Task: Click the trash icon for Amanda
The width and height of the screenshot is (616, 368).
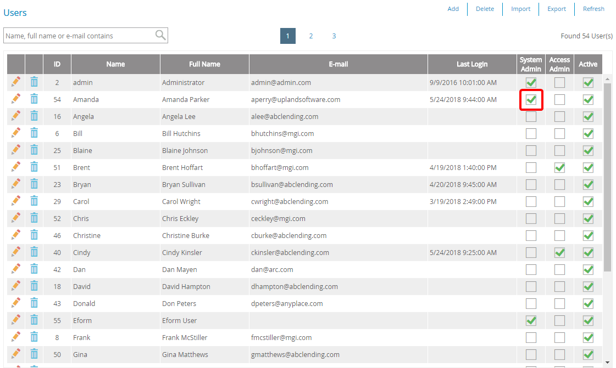Action: [x=34, y=99]
